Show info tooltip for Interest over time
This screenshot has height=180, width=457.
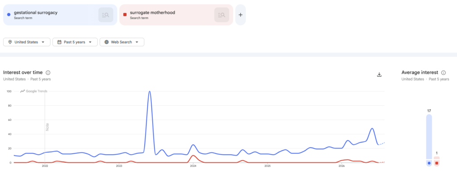48,72
